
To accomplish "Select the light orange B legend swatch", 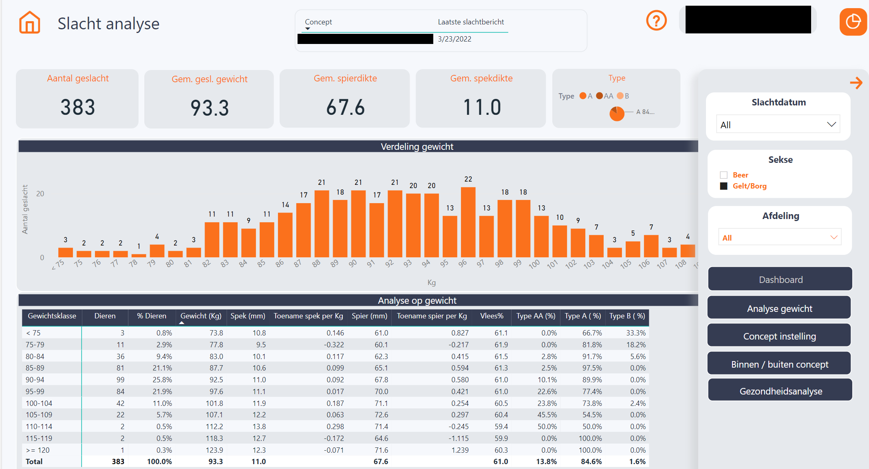I will click(x=620, y=96).
